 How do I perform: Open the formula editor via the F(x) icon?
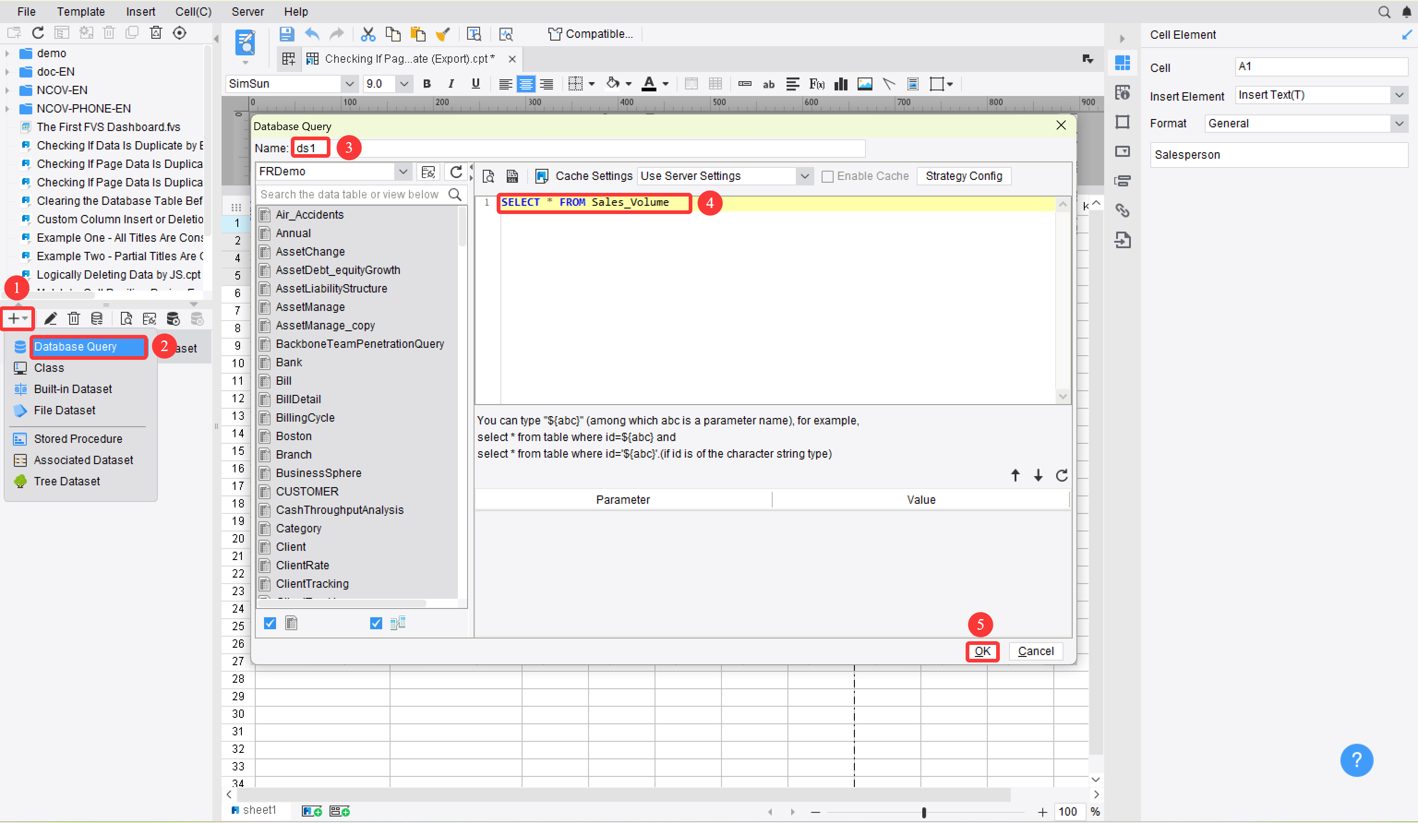(x=817, y=84)
